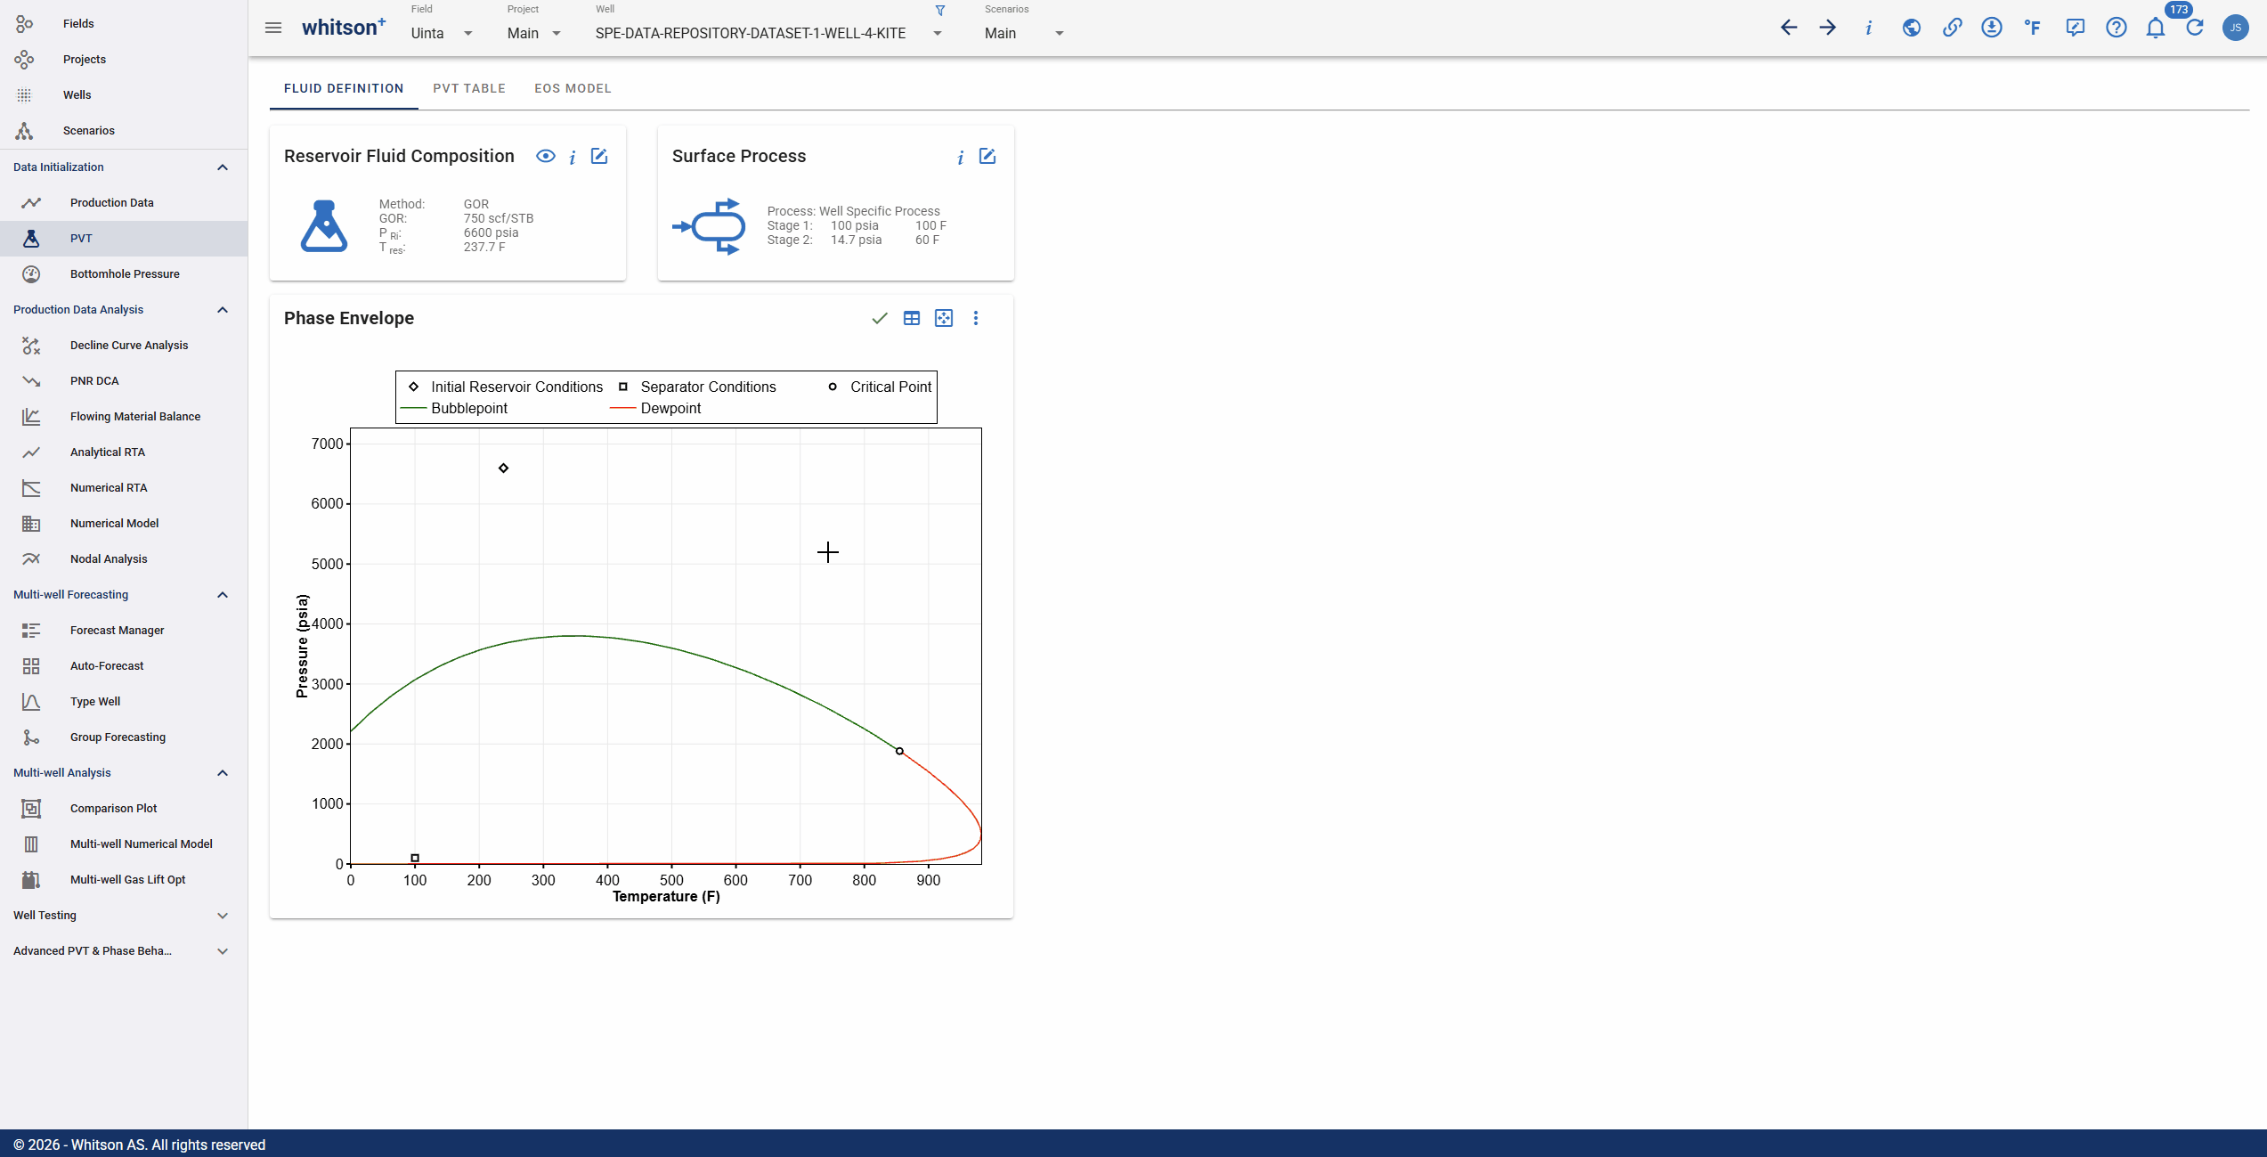Open the table view of Phase Envelope
The width and height of the screenshot is (2267, 1157).
pos(912,318)
